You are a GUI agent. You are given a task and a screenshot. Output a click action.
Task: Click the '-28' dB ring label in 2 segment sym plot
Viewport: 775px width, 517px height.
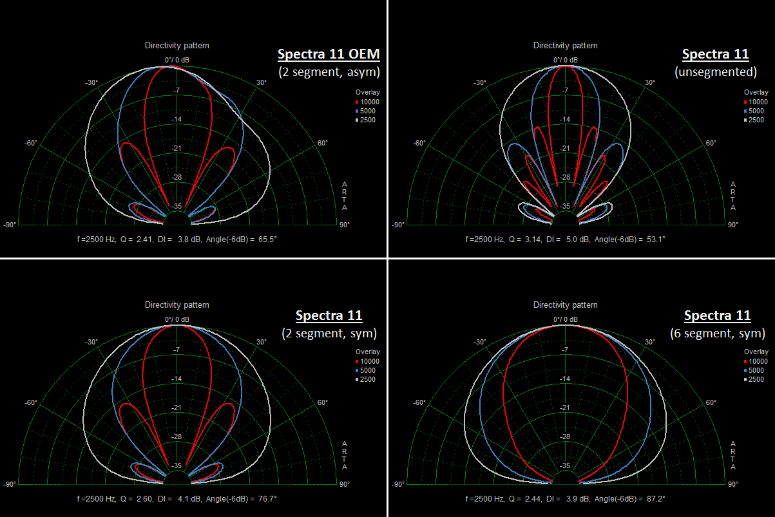point(177,437)
